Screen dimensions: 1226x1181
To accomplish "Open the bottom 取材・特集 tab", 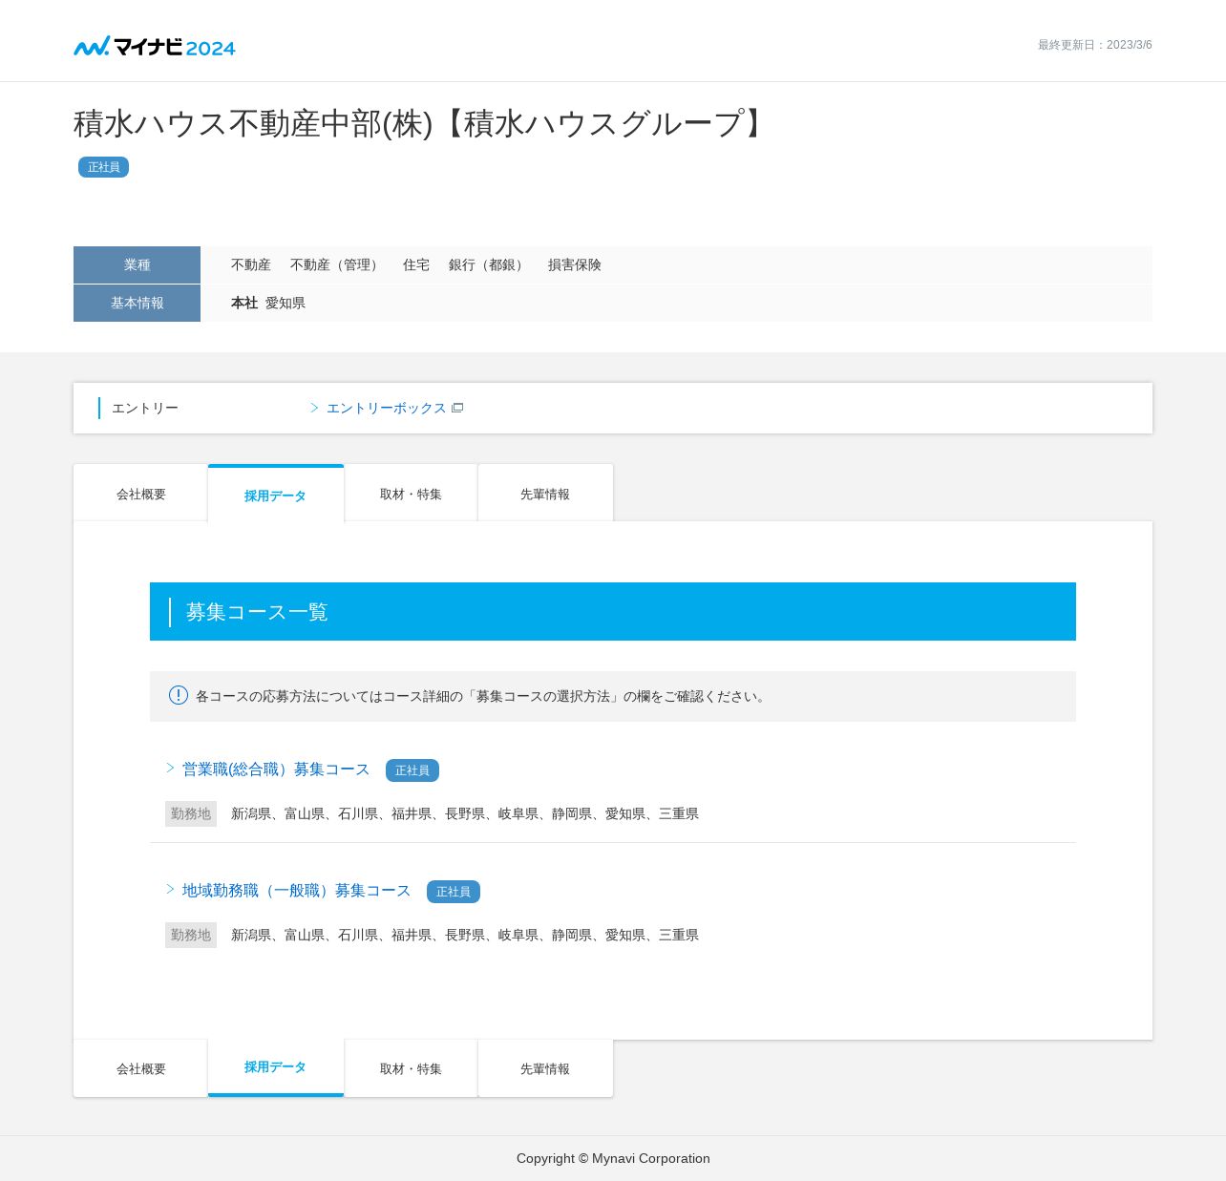I will tap(411, 1068).
